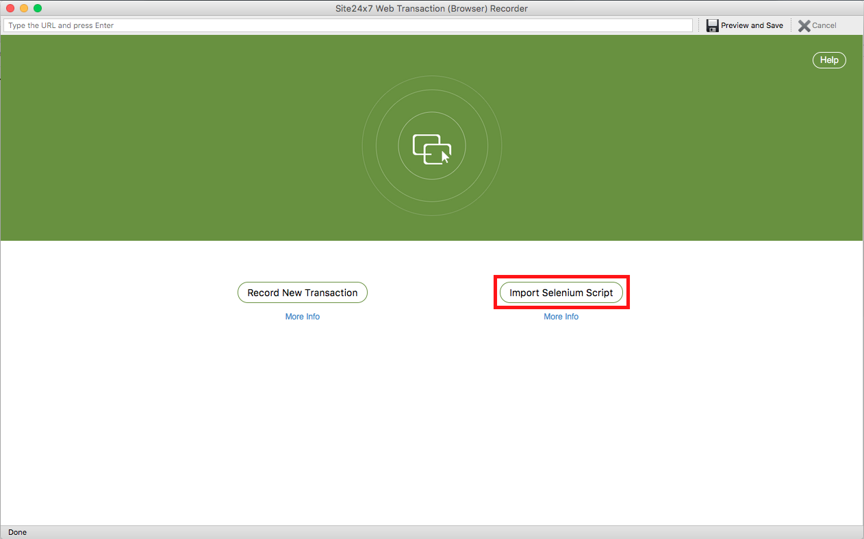864x539 pixels.
Task: Open More Info under Import Selenium Script
Action: coord(561,317)
